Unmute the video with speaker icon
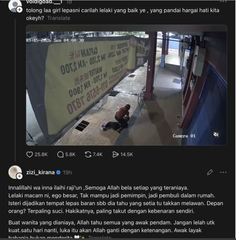This screenshot has width=236, height=240. [x=216, y=135]
